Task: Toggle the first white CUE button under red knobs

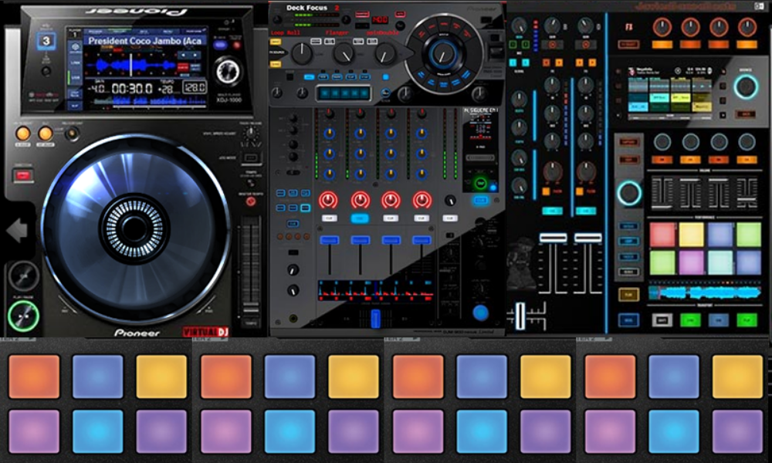Action: point(329,218)
